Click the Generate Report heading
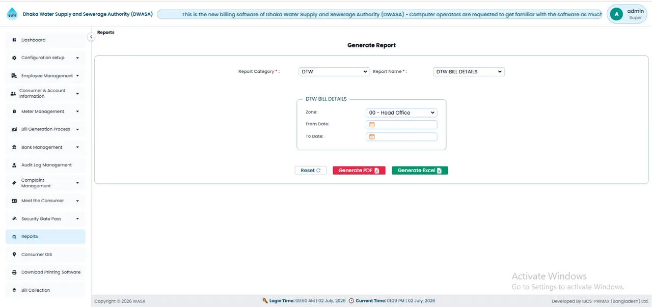Viewport: 652px width, 307px height. (x=371, y=45)
